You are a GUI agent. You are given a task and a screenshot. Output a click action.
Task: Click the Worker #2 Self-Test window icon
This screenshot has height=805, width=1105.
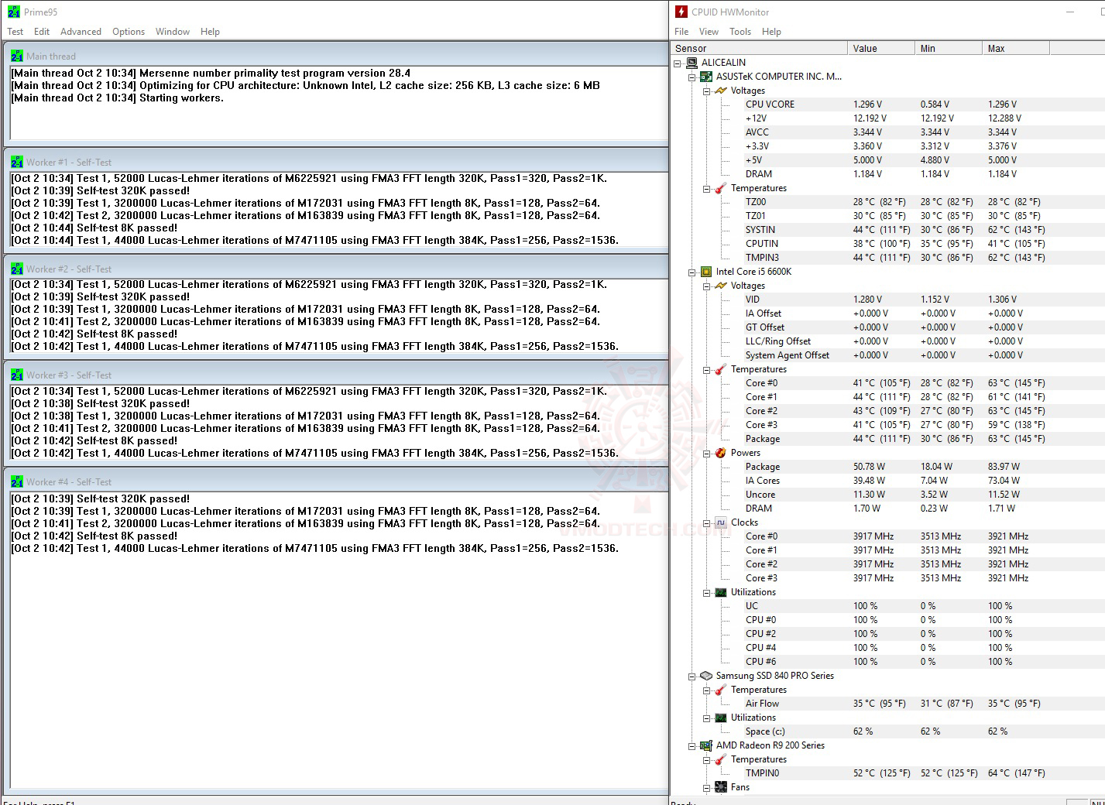17,269
